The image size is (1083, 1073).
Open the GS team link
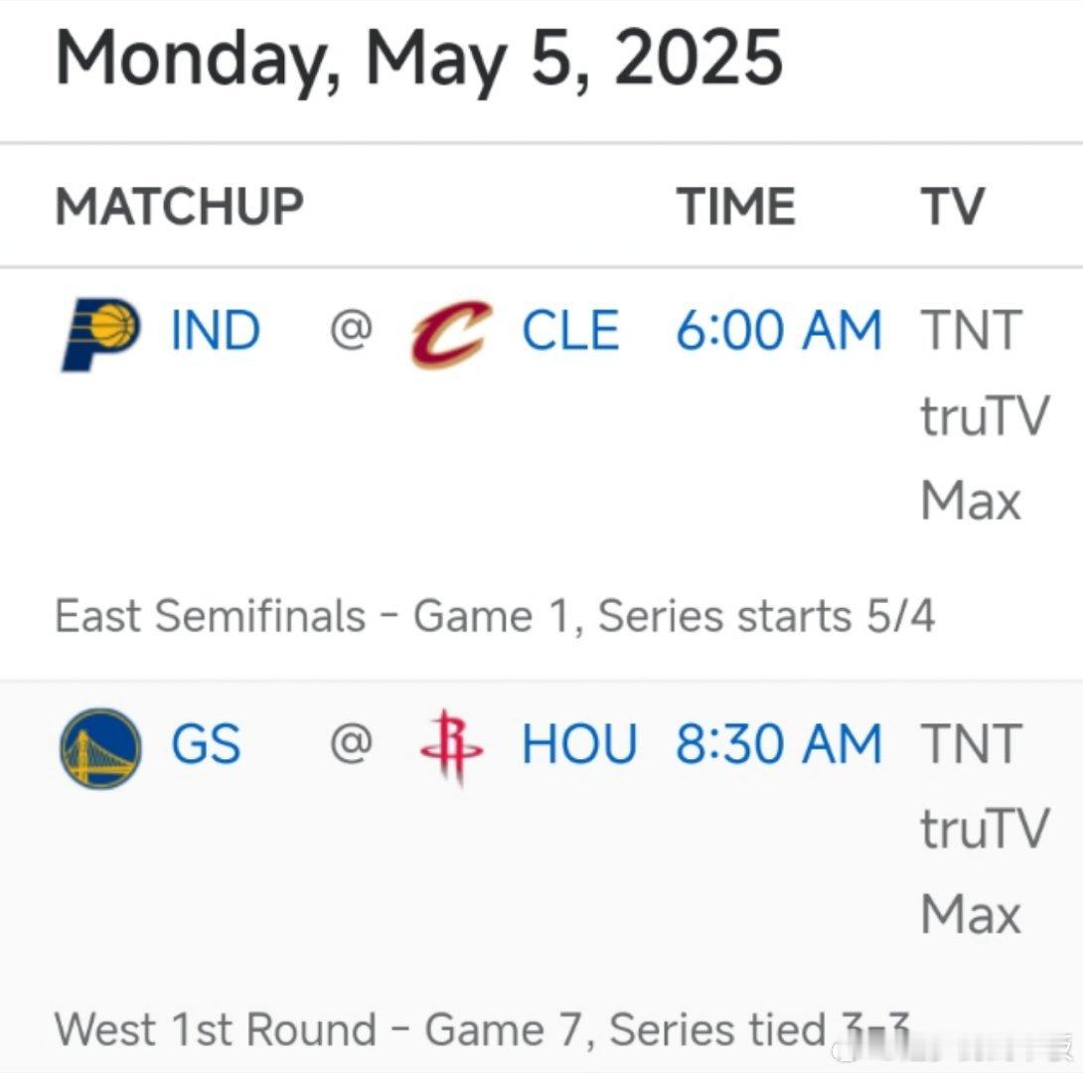(x=206, y=743)
